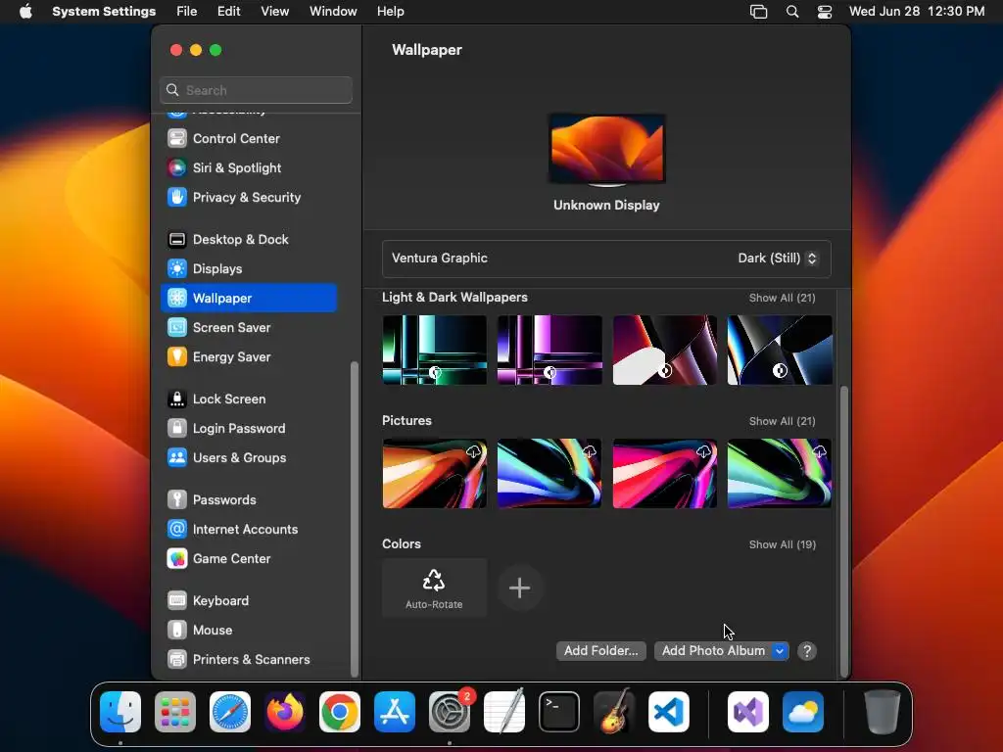Open Passwords settings pane
Image resolution: width=1003 pixels, height=752 pixels.
click(248, 500)
